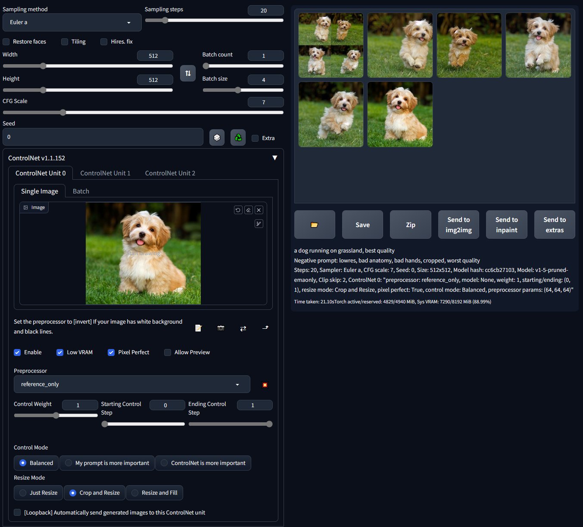Collapse the ControlNet panel with its triangle

[x=275, y=158]
